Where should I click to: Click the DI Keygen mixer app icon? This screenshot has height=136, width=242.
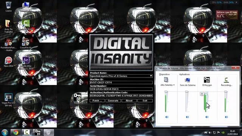[x=207, y=80]
